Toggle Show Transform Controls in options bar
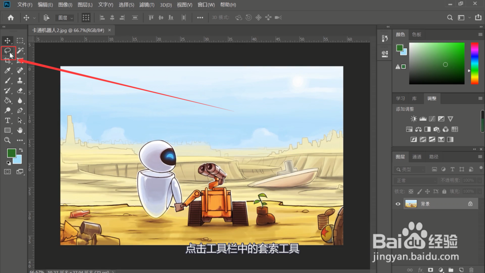This screenshot has width=485, height=273. click(86, 17)
